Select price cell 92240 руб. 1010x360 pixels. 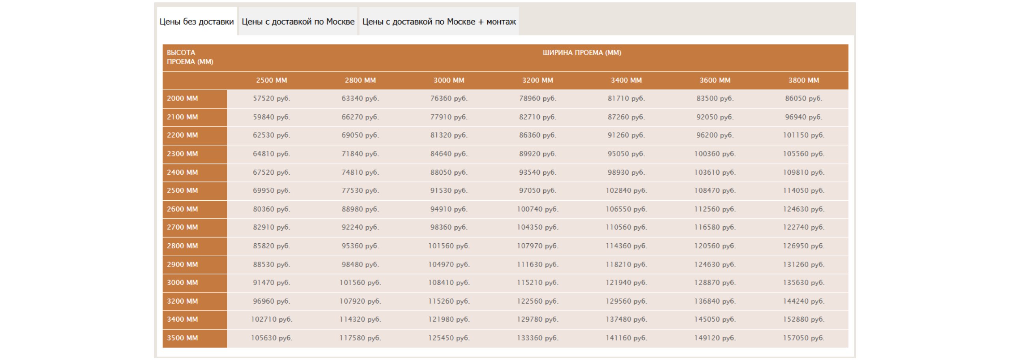pos(360,228)
